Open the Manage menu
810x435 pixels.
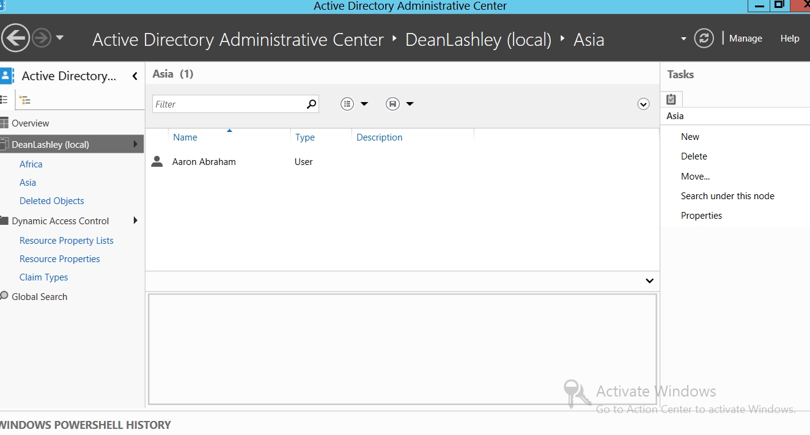[745, 38]
